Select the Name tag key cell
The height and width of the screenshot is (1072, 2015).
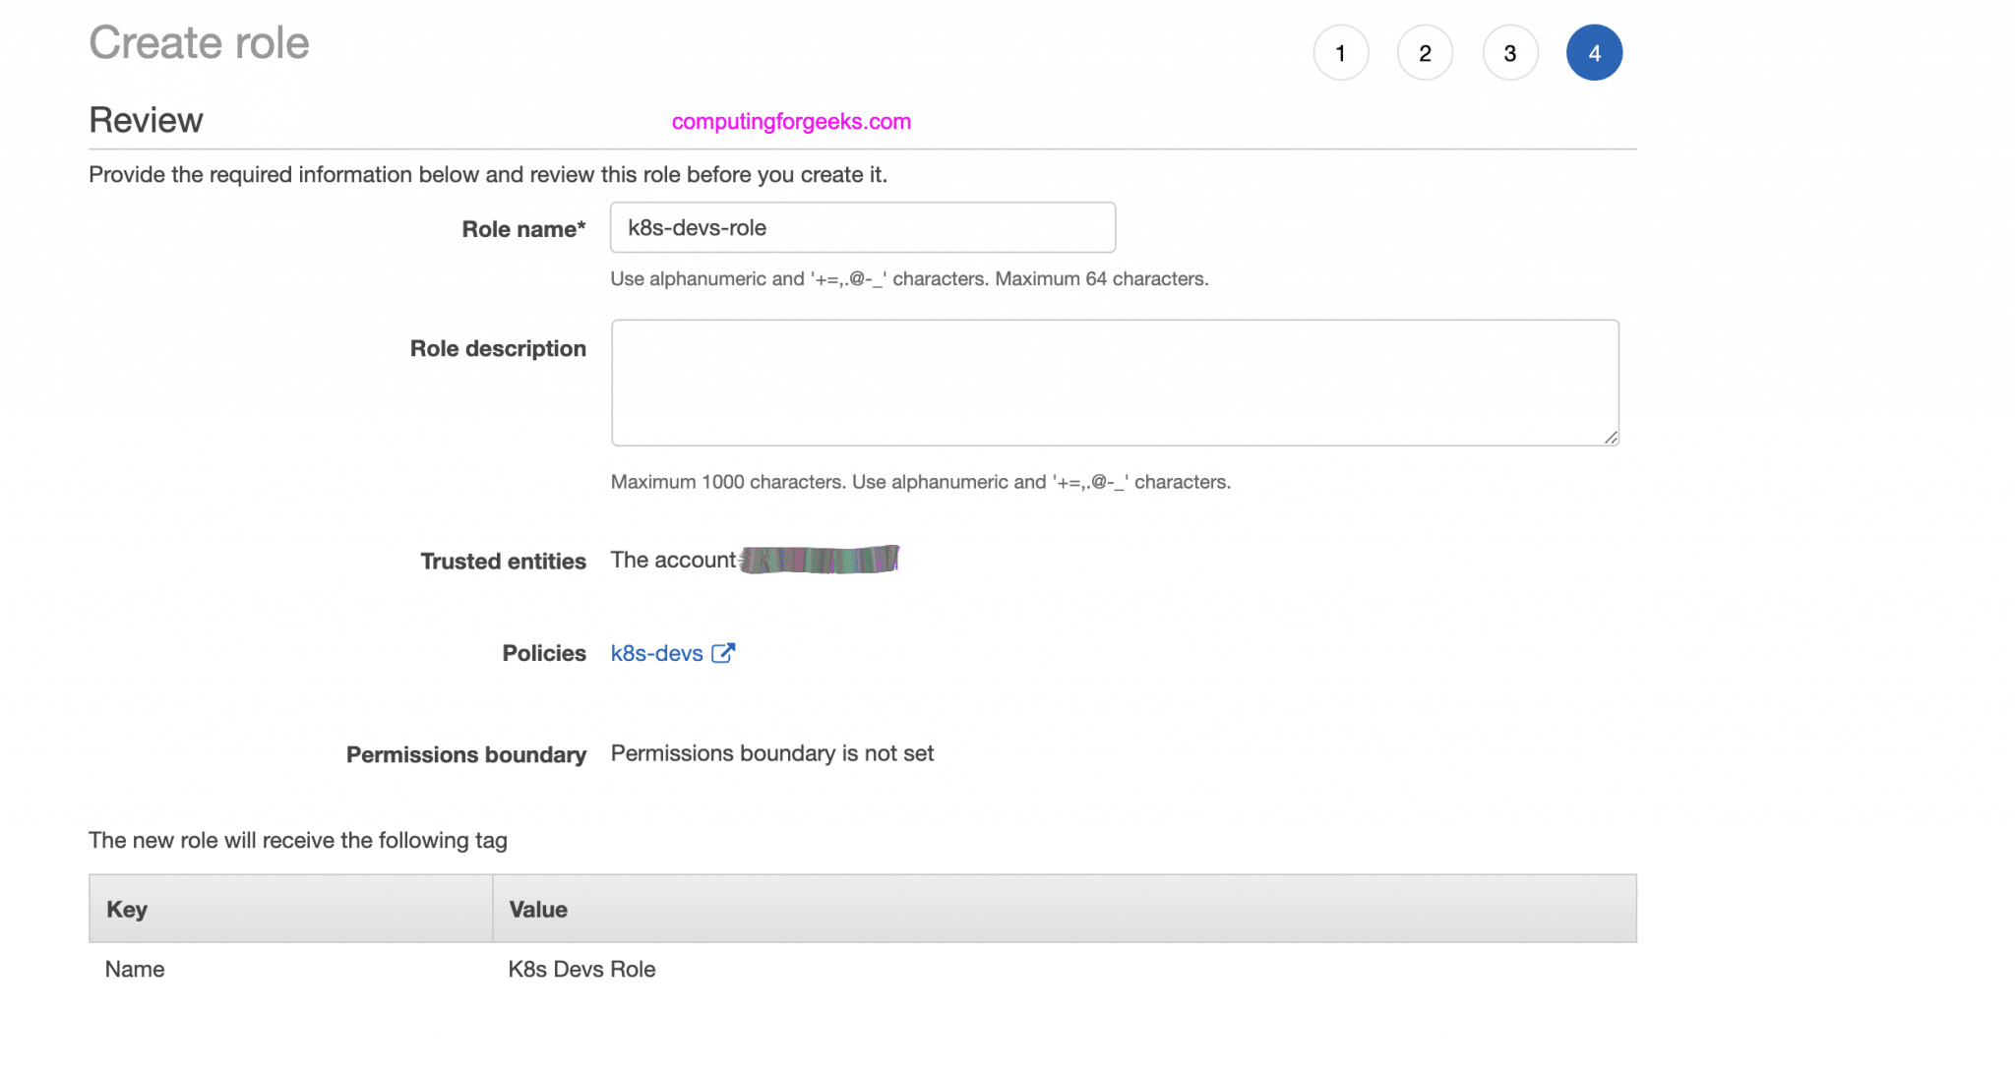pyautogui.click(x=135, y=969)
